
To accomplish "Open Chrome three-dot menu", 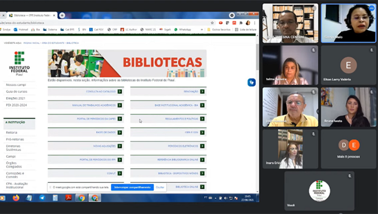I will tap(255, 23).
